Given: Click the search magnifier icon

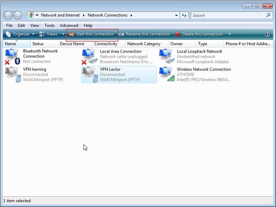Looking at the screenshot, I should pyautogui.click(x=268, y=15).
